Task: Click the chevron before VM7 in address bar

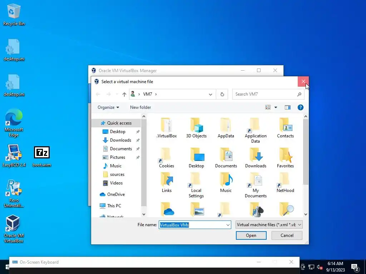Action: (139, 94)
